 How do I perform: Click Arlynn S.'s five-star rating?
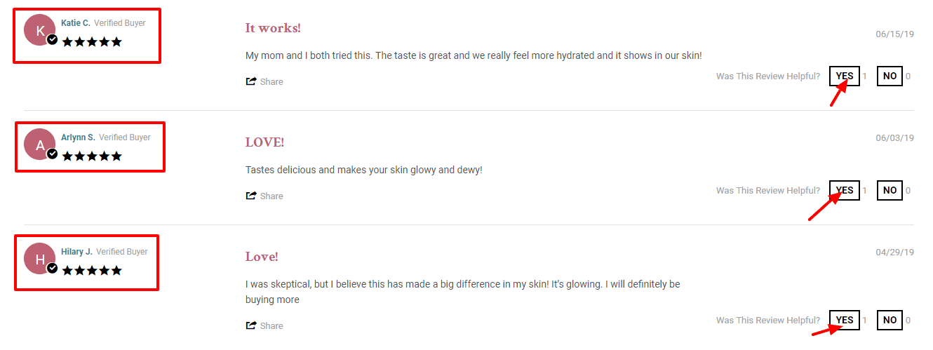(x=92, y=156)
